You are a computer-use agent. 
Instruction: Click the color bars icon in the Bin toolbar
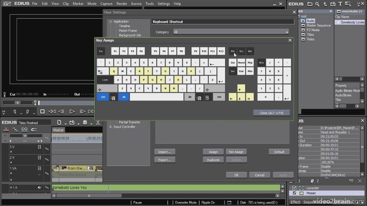pos(348,4)
